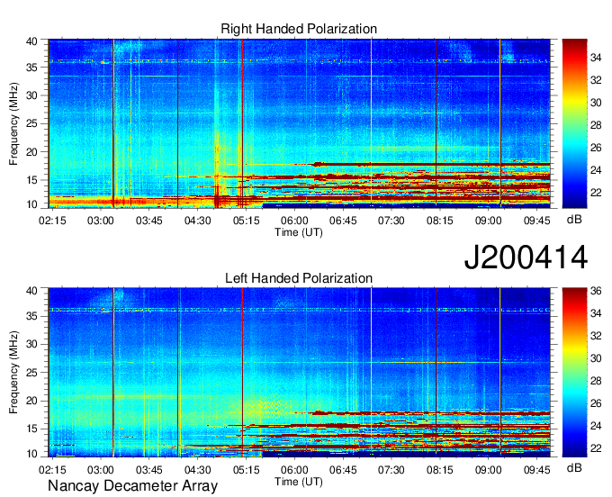
Task: Click the Right Handed Polarization dB color bar
Action: click(574, 123)
